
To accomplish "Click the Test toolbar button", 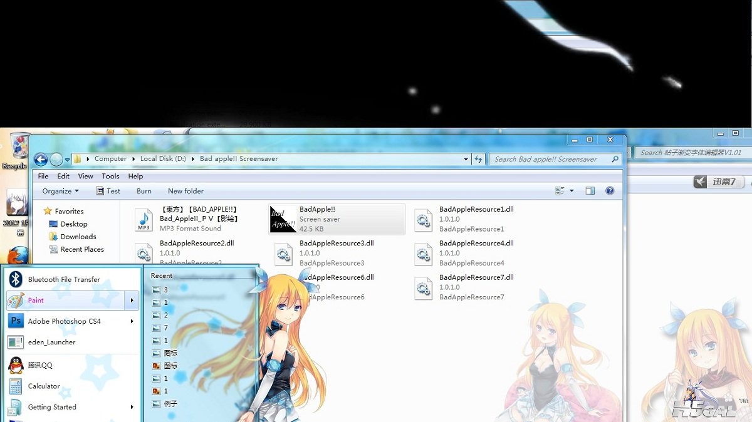I will [x=108, y=191].
